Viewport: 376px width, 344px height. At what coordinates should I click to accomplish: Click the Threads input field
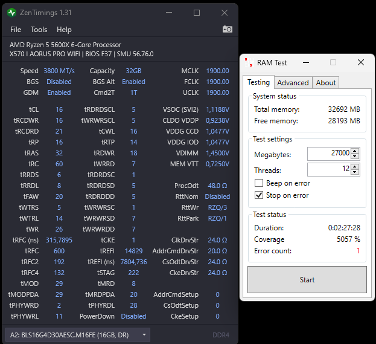click(x=329, y=169)
